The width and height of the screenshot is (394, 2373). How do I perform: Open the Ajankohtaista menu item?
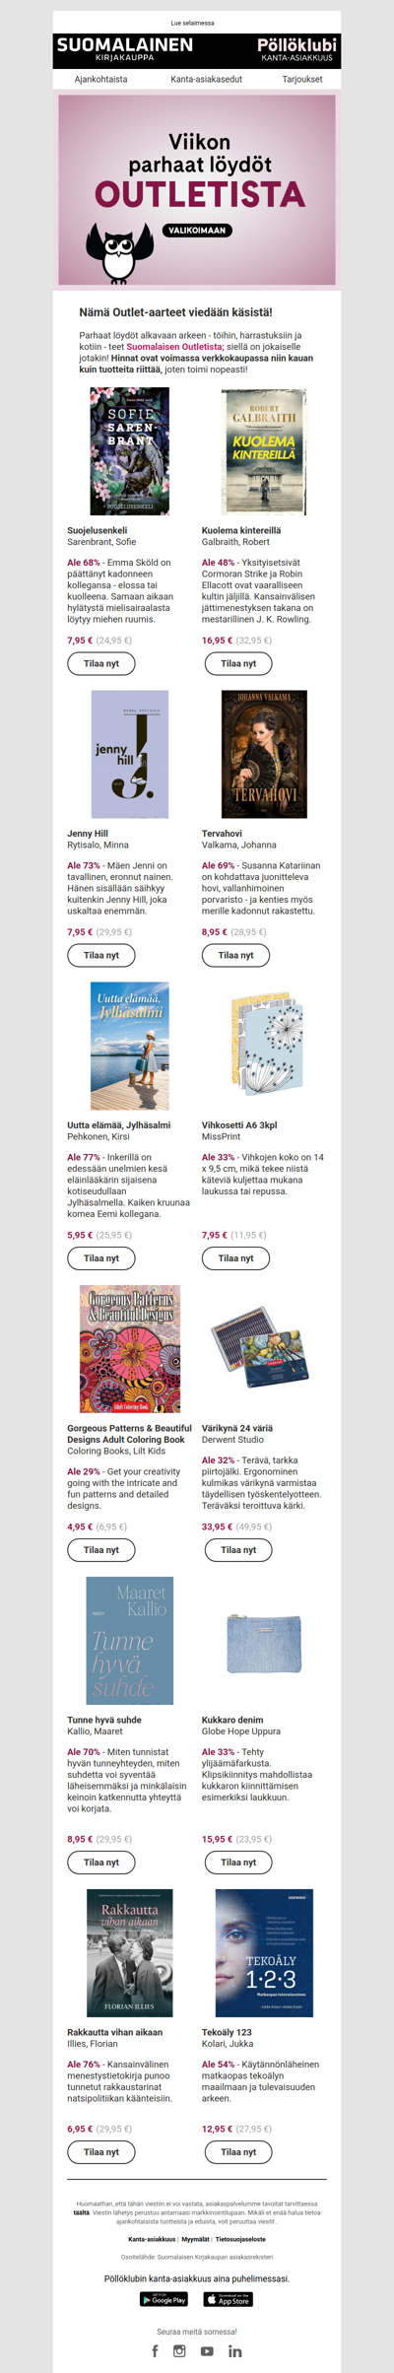coord(100,79)
